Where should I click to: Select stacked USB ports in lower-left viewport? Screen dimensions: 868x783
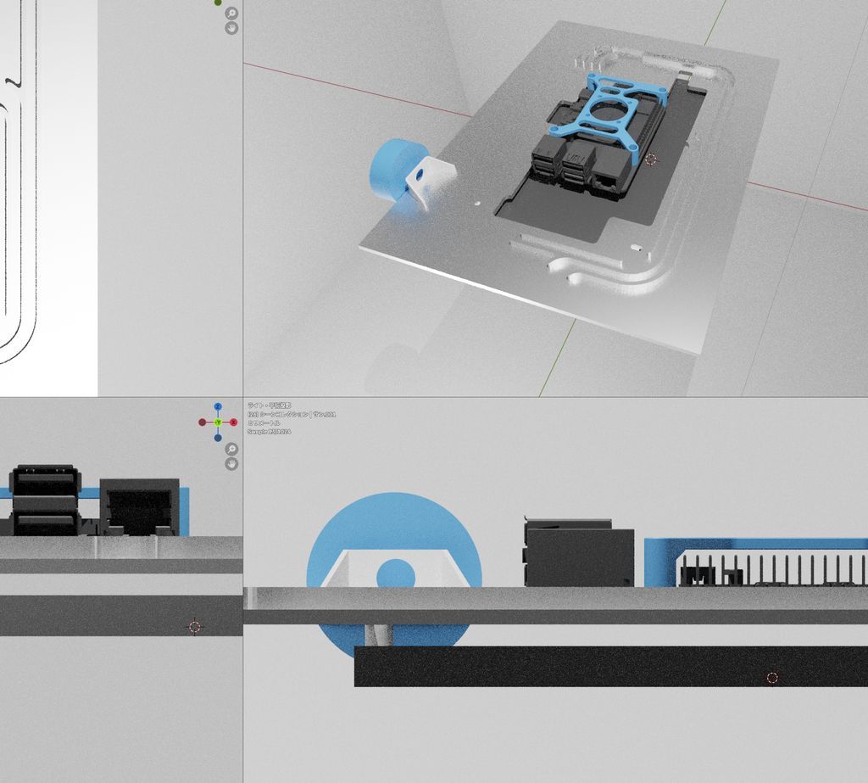tap(44, 499)
